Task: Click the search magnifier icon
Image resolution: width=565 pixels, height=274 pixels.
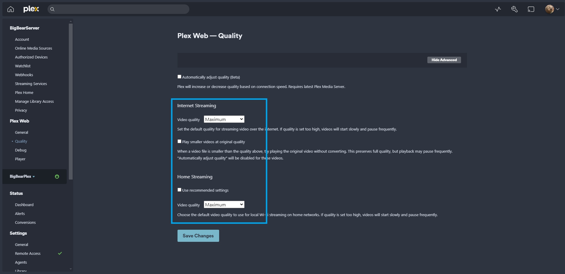Action: (x=52, y=9)
